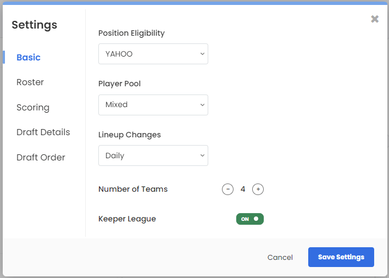
Task: Close the Settings dialog with the X icon
Action: (x=375, y=19)
